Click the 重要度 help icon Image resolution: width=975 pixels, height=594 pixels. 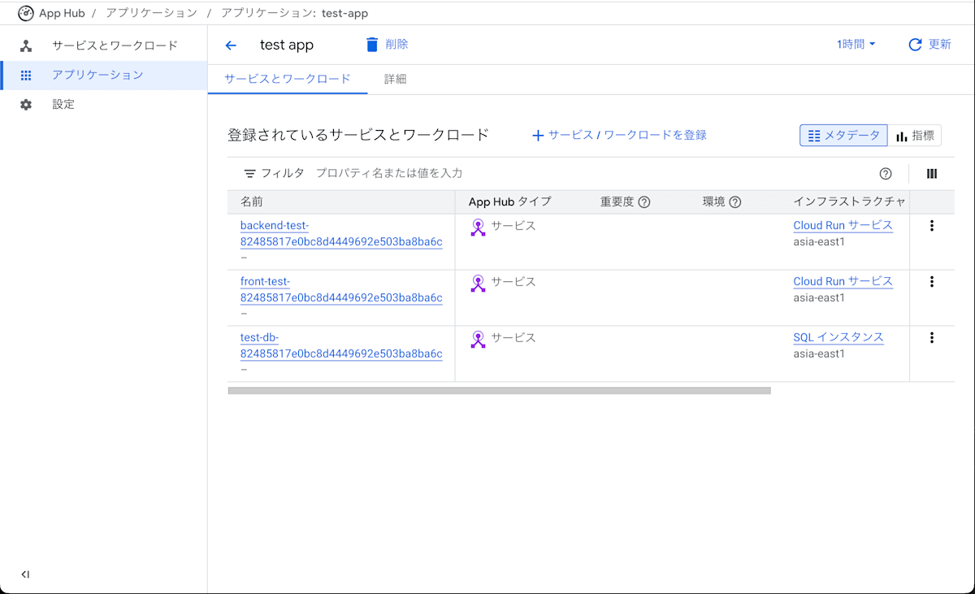pyautogui.click(x=644, y=202)
